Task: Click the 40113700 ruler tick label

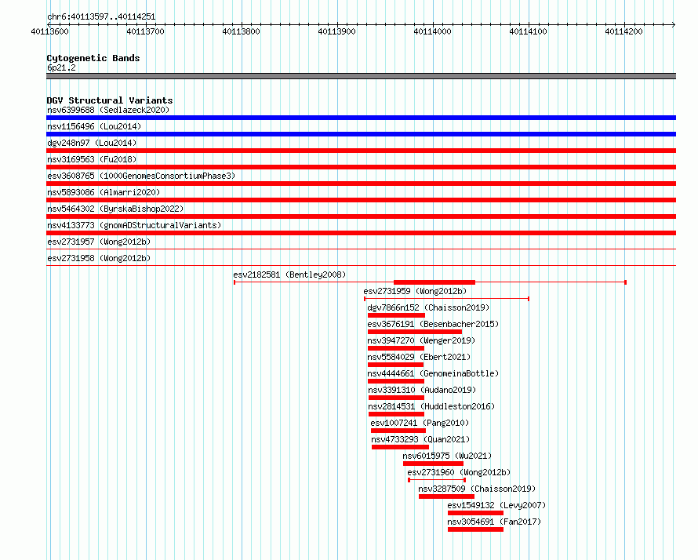Action: click(146, 31)
